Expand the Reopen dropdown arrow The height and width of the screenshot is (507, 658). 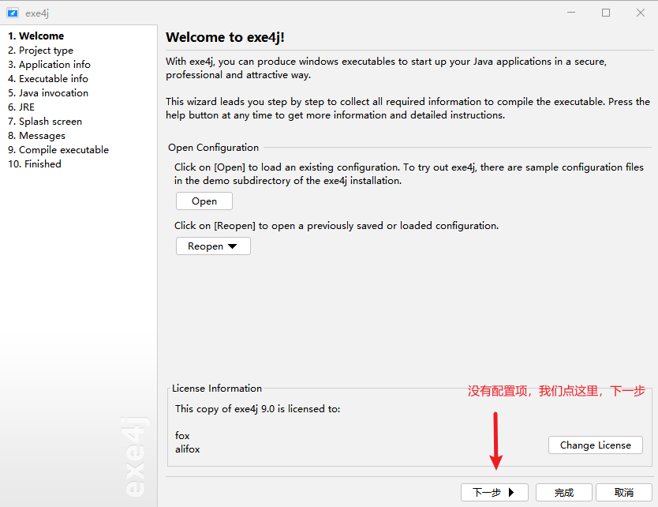coord(232,246)
